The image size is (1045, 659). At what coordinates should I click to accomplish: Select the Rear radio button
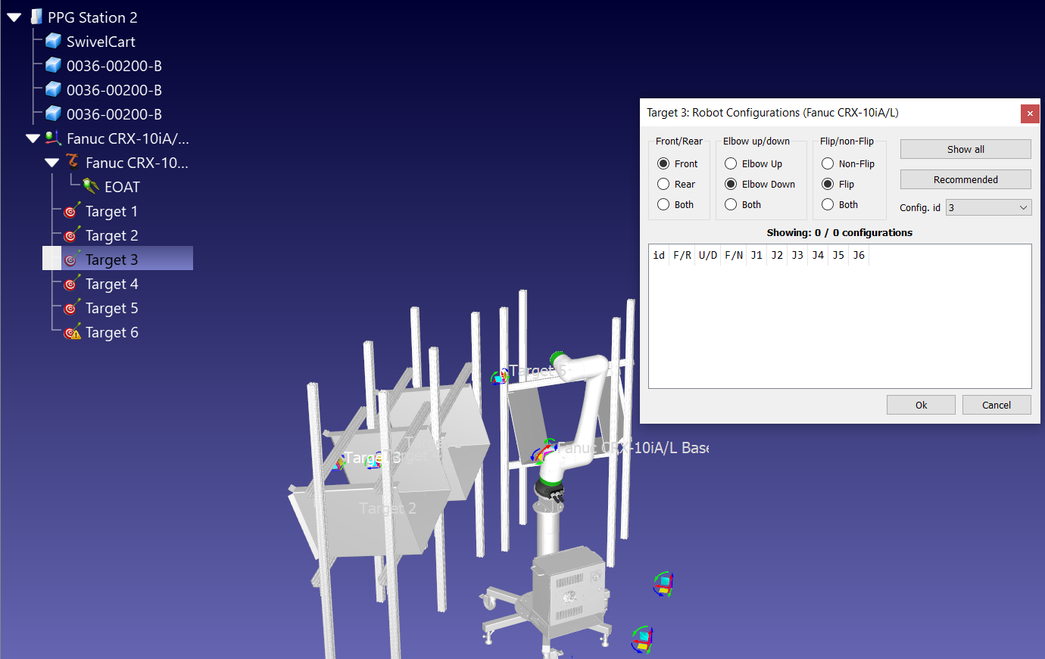[663, 184]
